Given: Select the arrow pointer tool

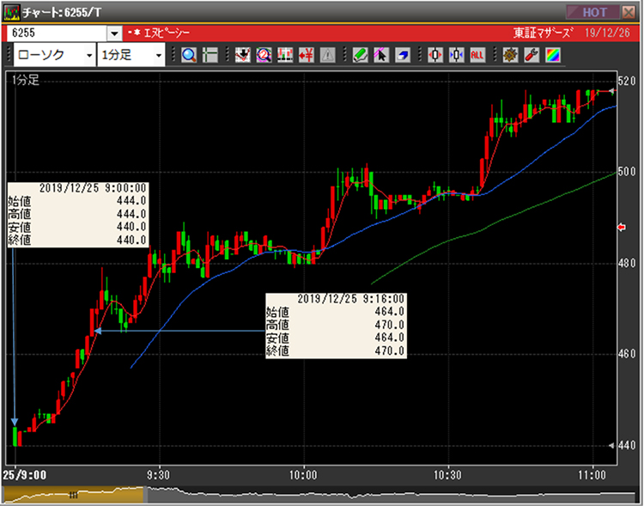Looking at the screenshot, I should (381, 55).
